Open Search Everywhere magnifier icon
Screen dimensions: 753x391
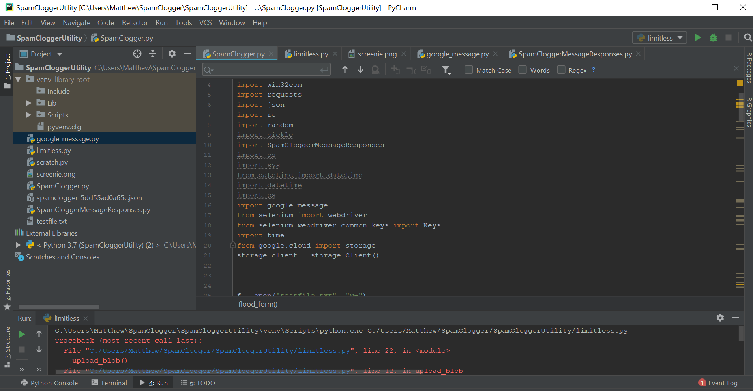pyautogui.click(x=747, y=38)
